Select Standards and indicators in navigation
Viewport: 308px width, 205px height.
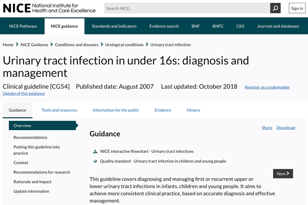pyautogui.click(x=114, y=26)
